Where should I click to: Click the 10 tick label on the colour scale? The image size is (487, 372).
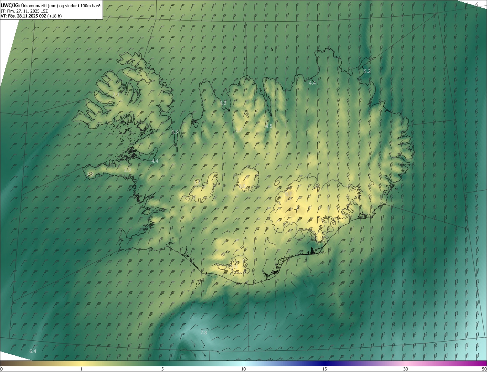[243, 369]
